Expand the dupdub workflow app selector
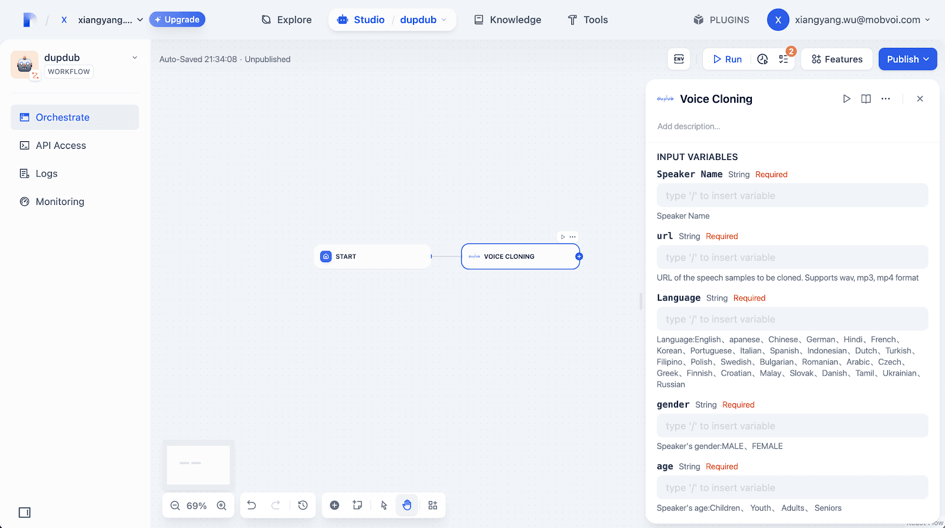 click(135, 58)
